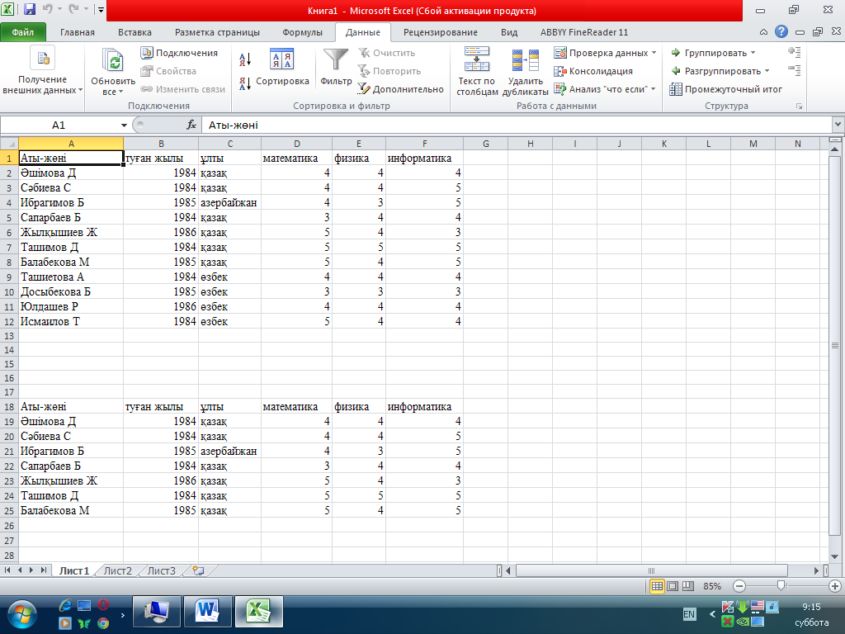
Task: Click Удалить дубликаты
Action: click(526, 72)
